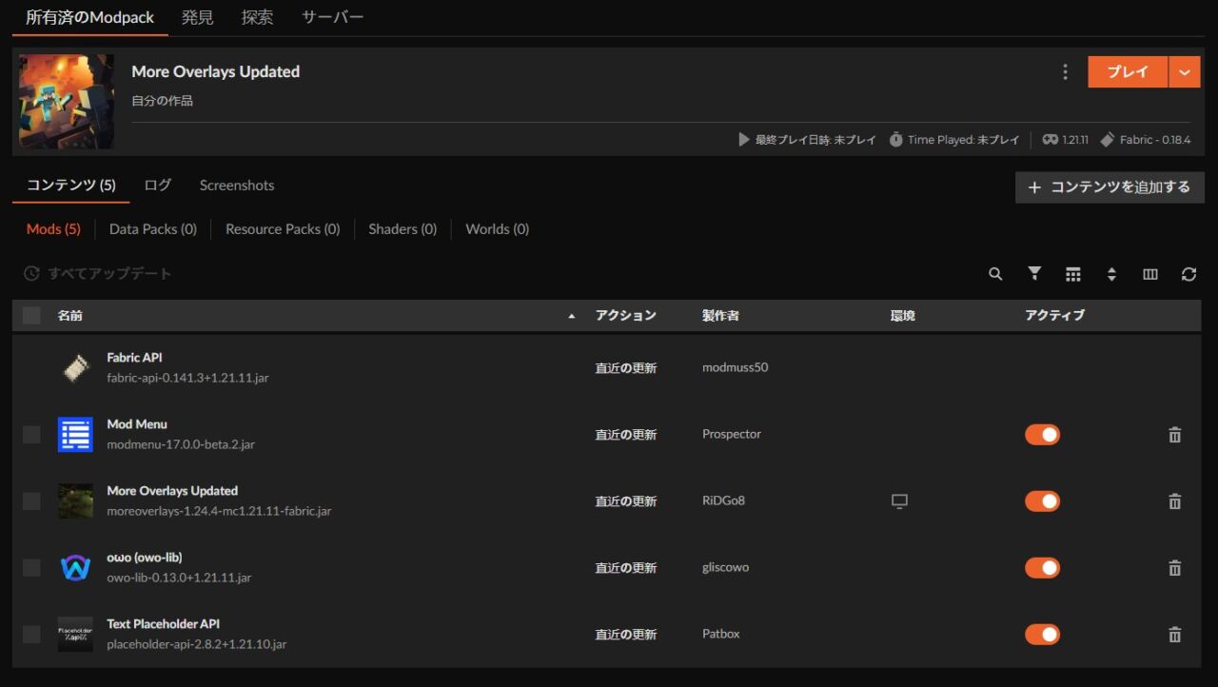Click the monitor icon in More Overlays row
1218x687 pixels.
pyautogui.click(x=899, y=501)
